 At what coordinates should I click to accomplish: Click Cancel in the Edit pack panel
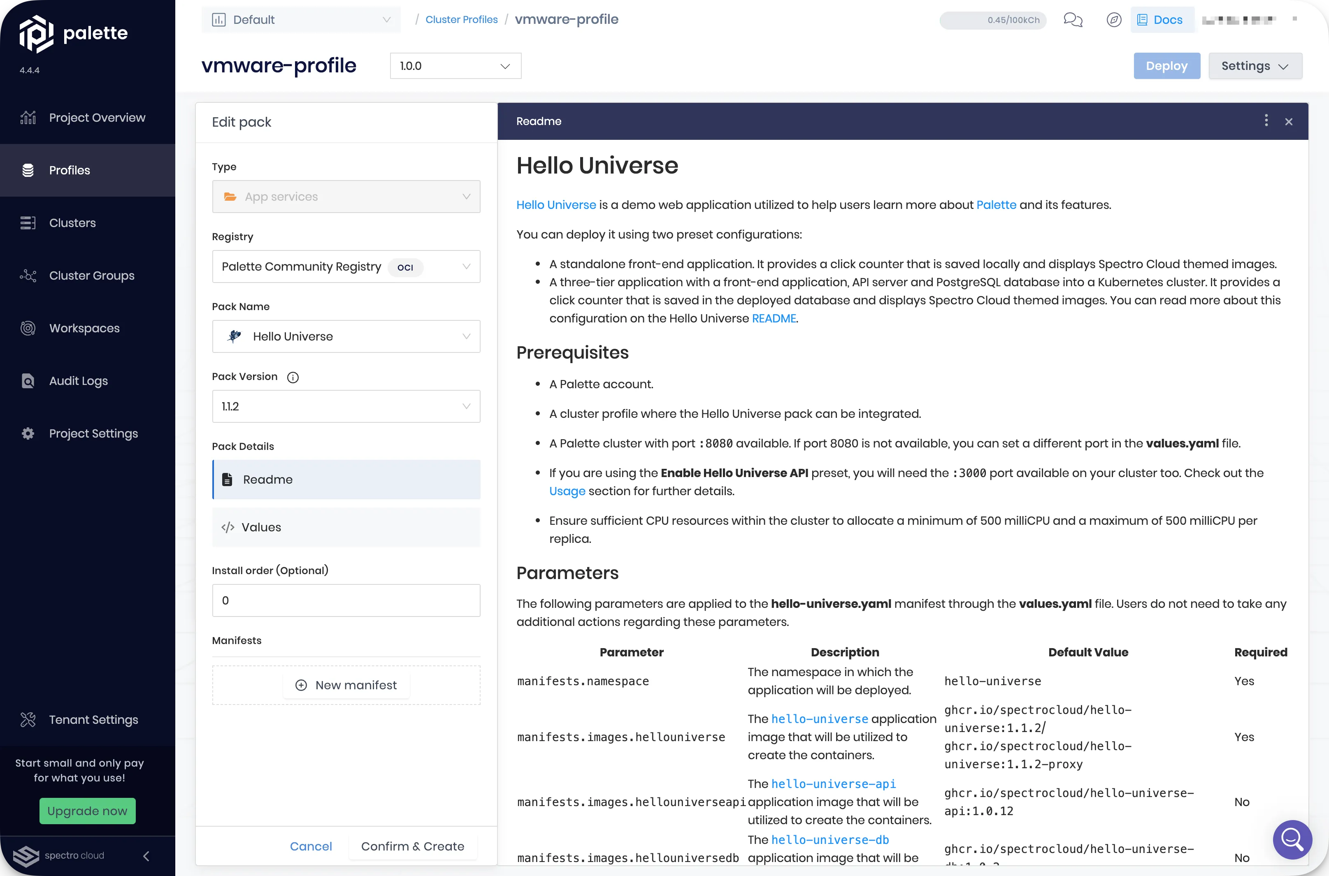(311, 846)
